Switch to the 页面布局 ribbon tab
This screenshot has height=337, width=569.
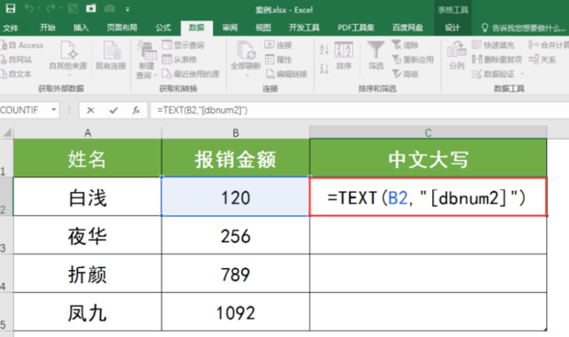click(122, 28)
